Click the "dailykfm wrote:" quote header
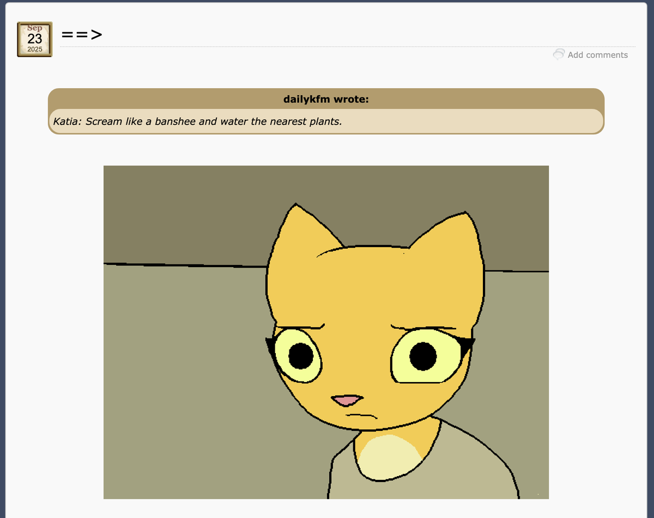654x518 pixels. (326, 99)
